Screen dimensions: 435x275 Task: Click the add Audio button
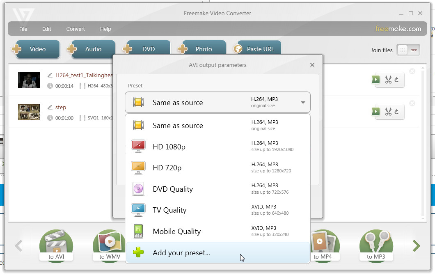91,49
